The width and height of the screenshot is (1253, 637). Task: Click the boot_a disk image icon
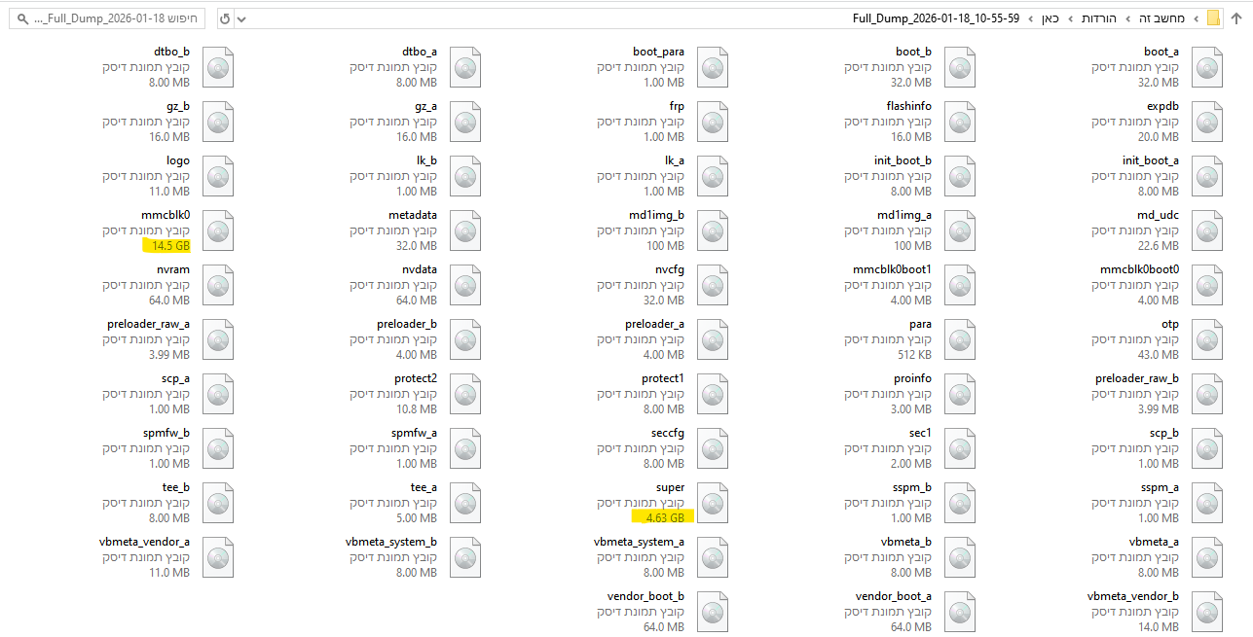[1207, 67]
